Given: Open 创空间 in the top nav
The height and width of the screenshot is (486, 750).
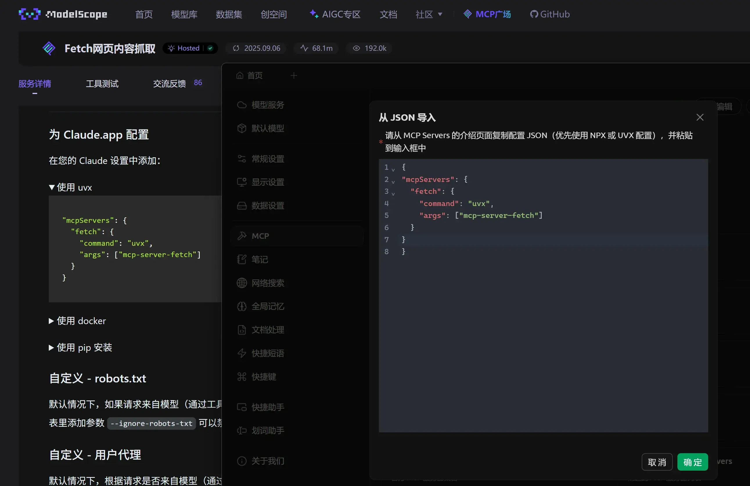Looking at the screenshot, I should click(x=274, y=14).
